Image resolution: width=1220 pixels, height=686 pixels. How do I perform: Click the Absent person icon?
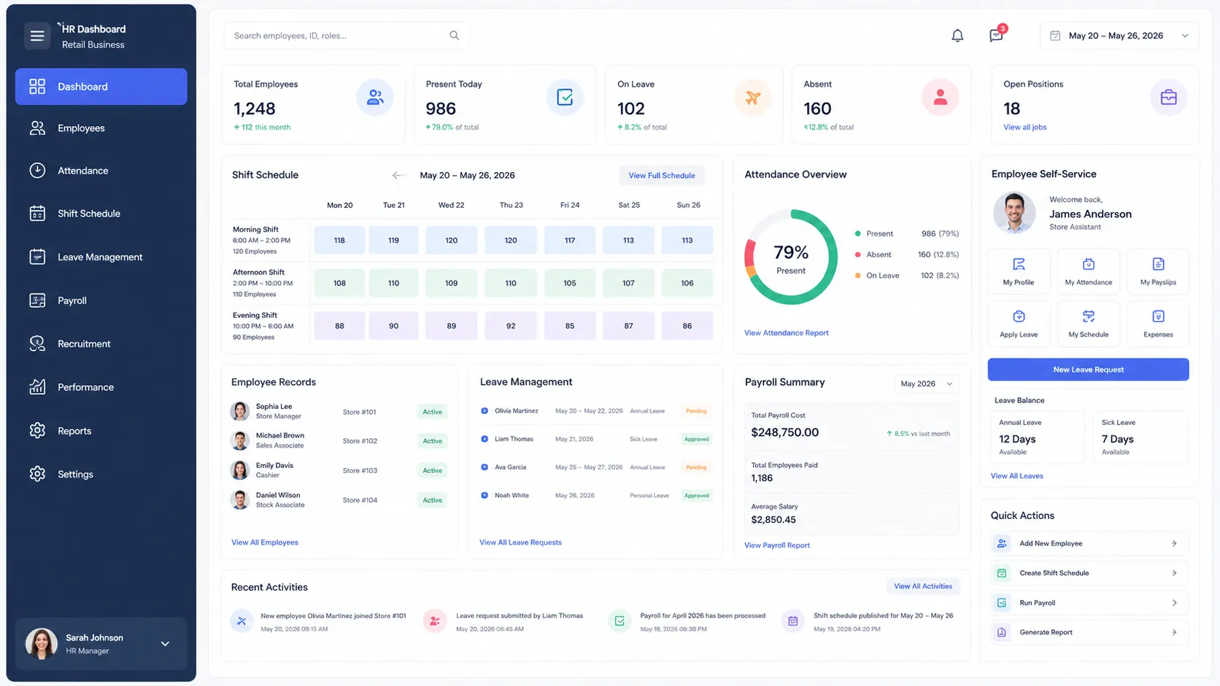pyautogui.click(x=940, y=97)
